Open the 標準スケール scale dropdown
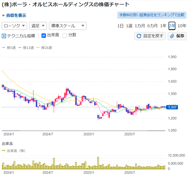189x175 pixels. [x=67, y=26]
